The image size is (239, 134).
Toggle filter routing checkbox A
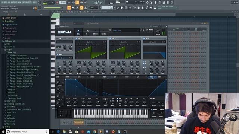click(x=144, y=61)
